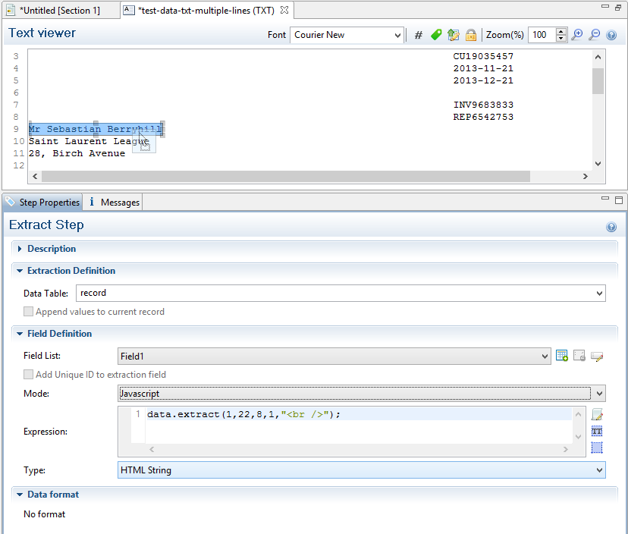Viewport: 628px width, 534px height.
Task: Switch to the Messages tab
Action: pos(114,203)
